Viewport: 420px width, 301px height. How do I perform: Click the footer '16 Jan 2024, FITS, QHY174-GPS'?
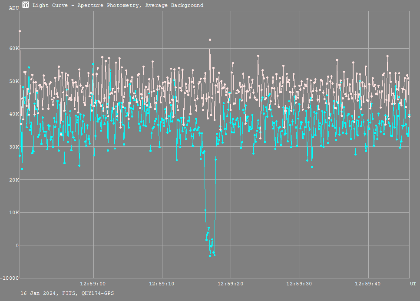[x=67, y=294]
